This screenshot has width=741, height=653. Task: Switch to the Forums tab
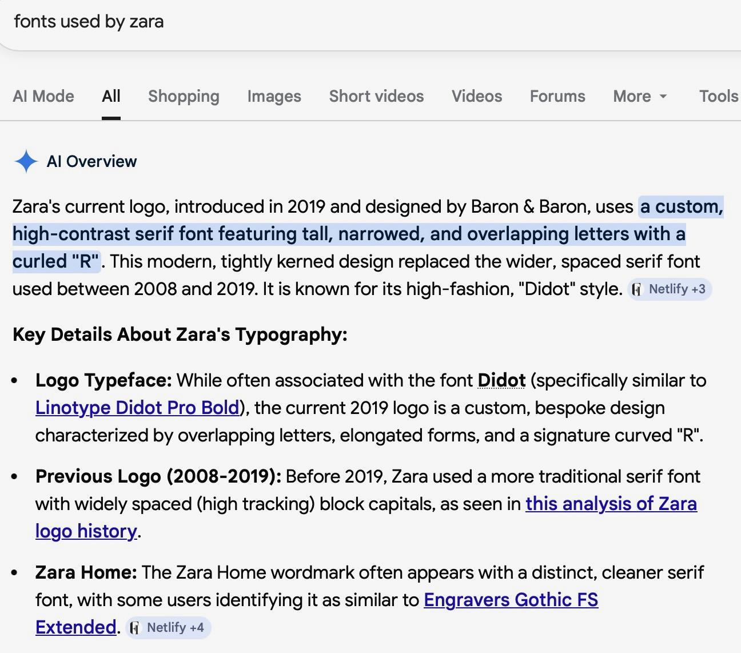[557, 96]
